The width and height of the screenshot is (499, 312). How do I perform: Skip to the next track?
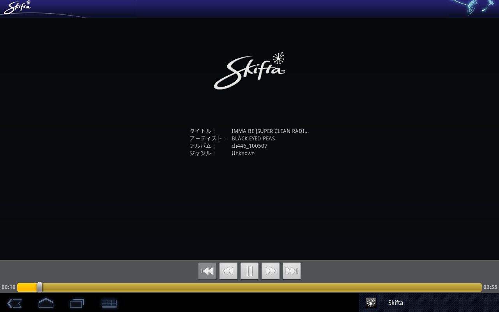292,271
